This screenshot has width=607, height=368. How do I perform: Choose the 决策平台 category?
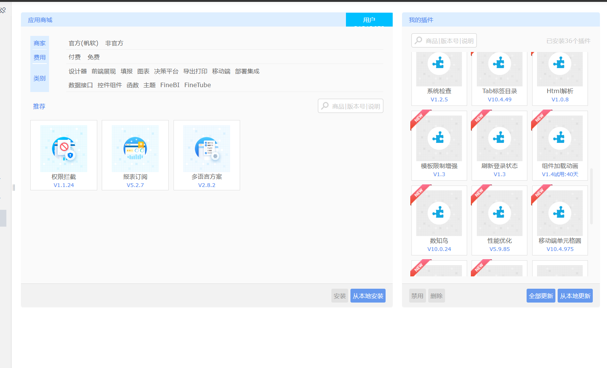[166, 71]
